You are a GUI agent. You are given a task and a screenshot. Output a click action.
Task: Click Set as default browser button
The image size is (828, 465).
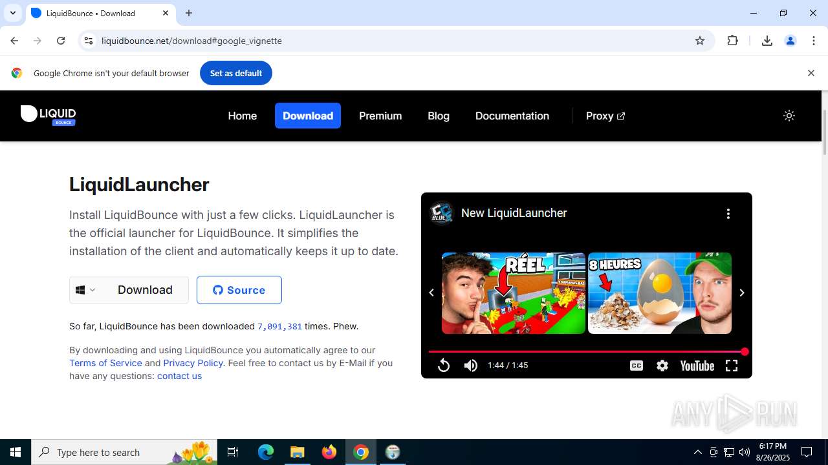click(236, 73)
